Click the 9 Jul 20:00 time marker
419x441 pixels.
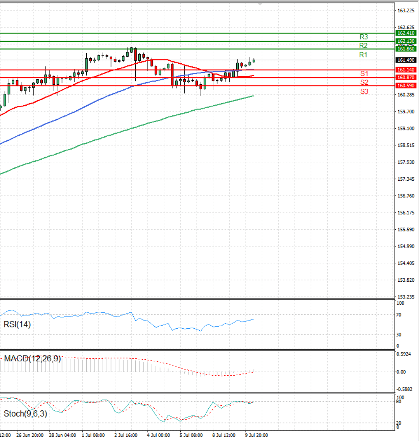pyautogui.click(x=256, y=435)
